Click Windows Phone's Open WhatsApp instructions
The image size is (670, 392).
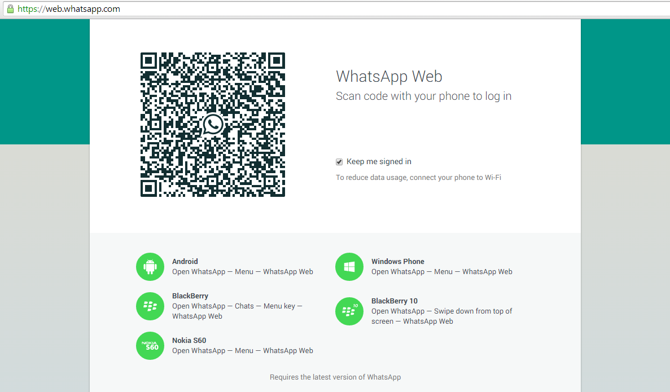(x=442, y=272)
